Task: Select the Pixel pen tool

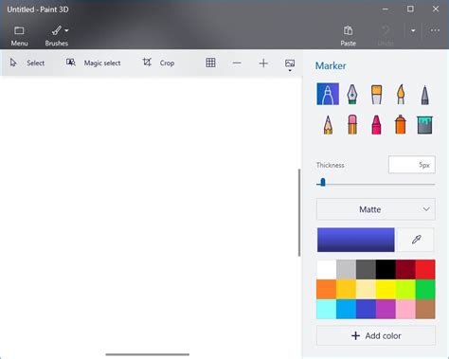Action: 425,95
